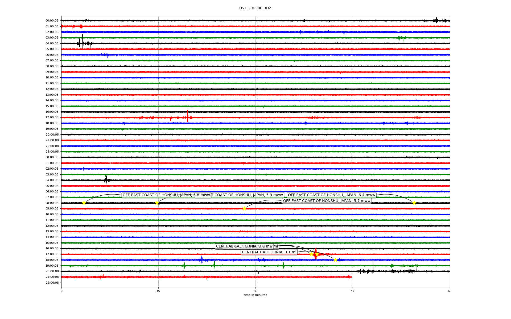This screenshot has width=511, height=319.
Task: Click the yellow star on the blue 18:00:08 trace
Action: (x=335, y=260)
